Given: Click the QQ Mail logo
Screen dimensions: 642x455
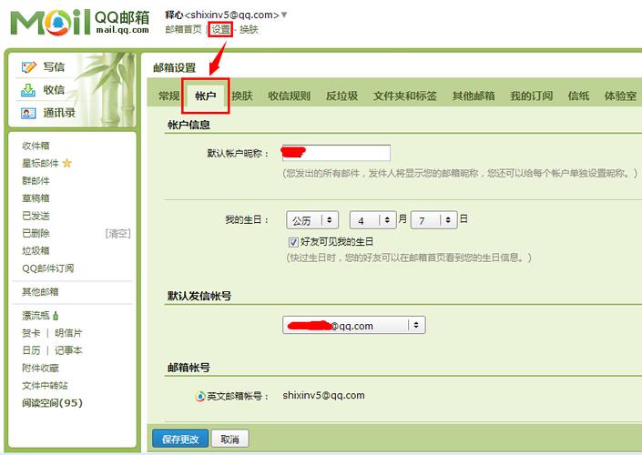Looking at the screenshot, I should click(80, 22).
